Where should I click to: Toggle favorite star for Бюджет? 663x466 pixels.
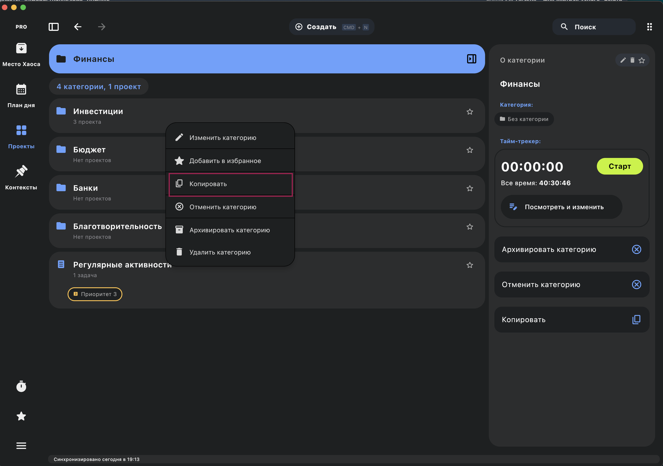coord(469,150)
